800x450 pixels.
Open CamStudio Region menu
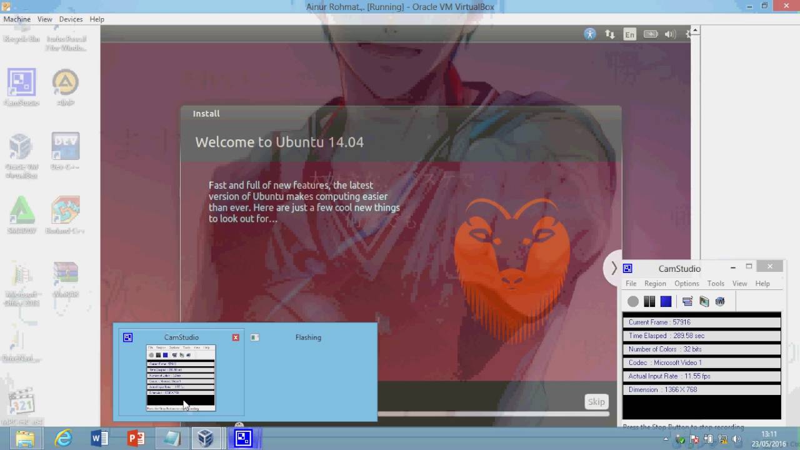655,283
